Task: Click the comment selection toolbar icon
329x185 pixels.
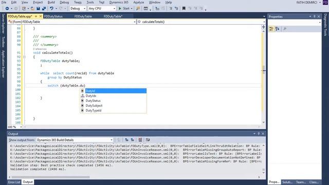Action: pyautogui.click(x=171, y=9)
